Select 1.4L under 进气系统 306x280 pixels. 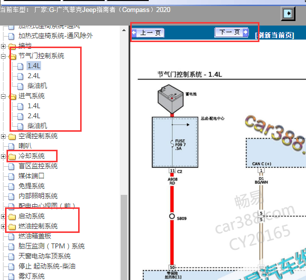point(34,106)
